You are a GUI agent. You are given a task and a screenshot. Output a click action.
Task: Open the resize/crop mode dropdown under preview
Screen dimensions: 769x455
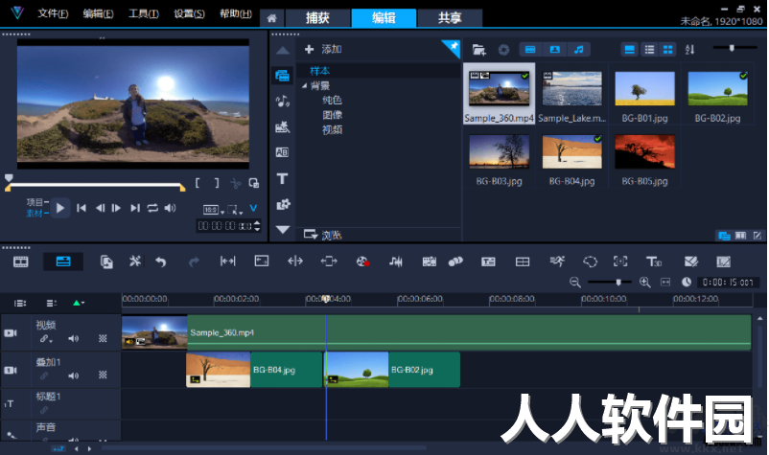235,210
